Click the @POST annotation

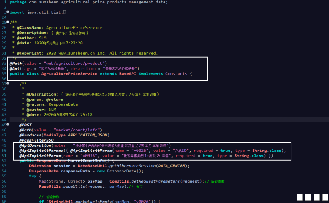(x=26, y=125)
